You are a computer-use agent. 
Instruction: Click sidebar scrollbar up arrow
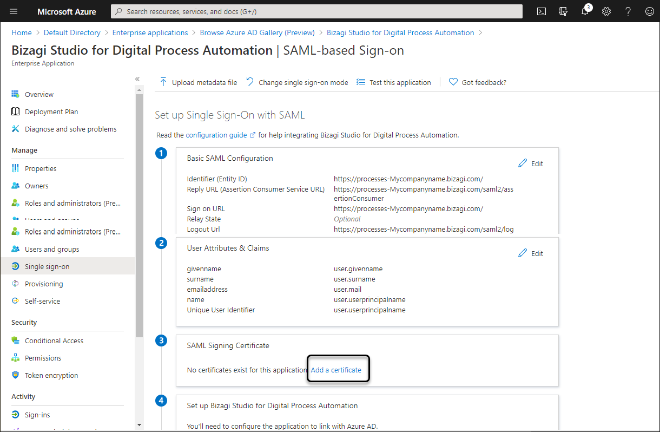(x=139, y=90)
